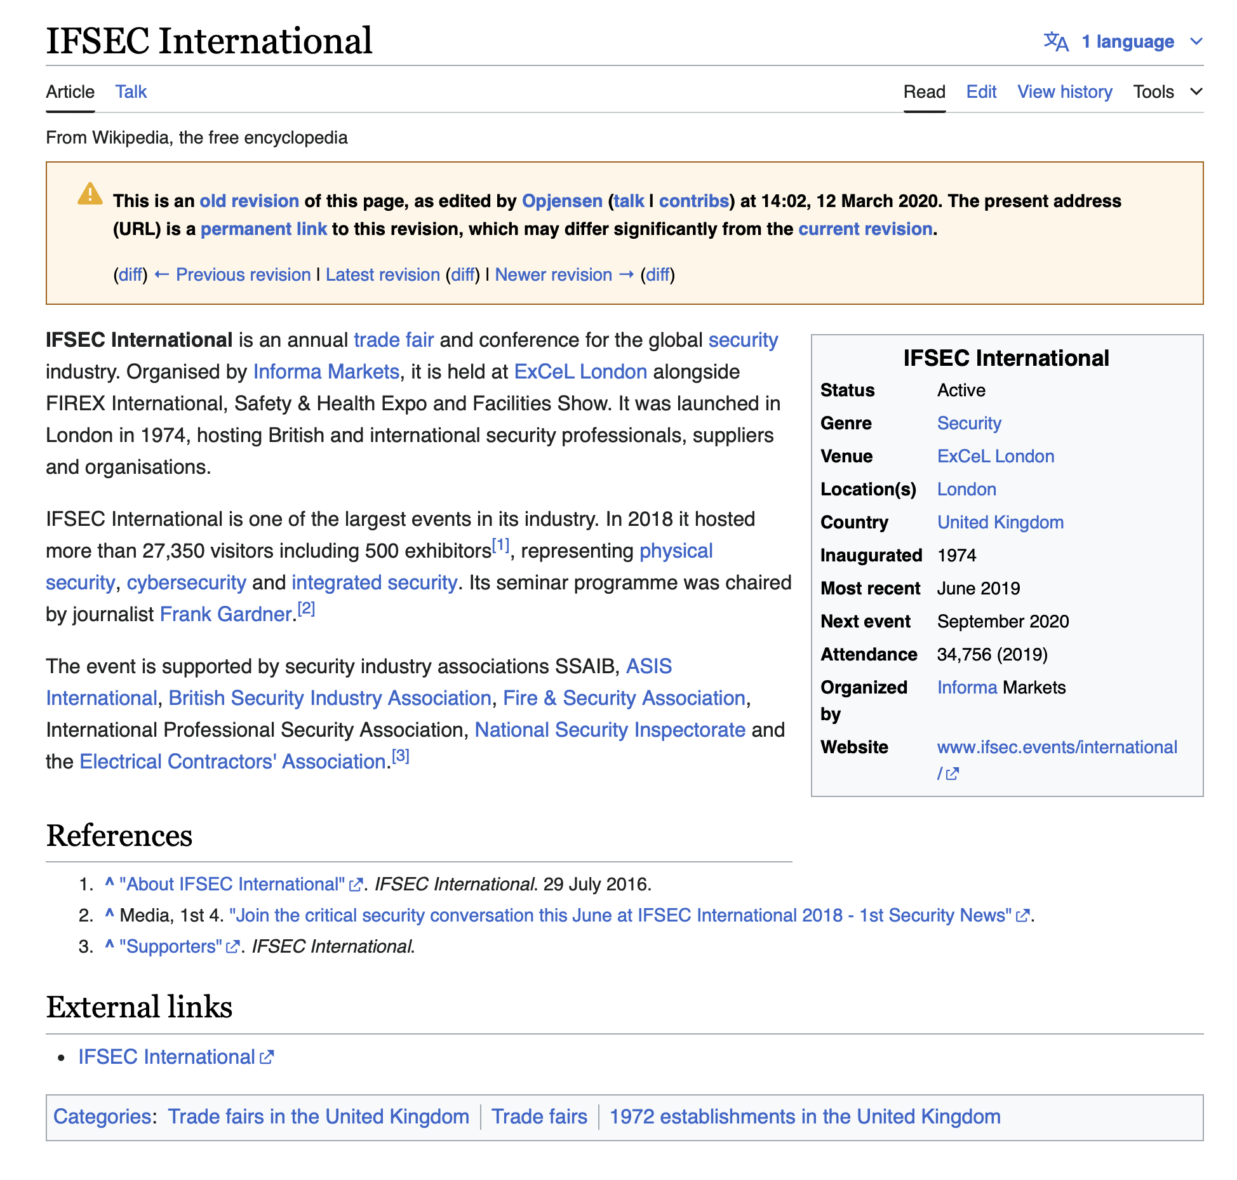This screenshot has width=1237, height=1180.
Task: Open the View history tab
Action: tap(1064, 92)
